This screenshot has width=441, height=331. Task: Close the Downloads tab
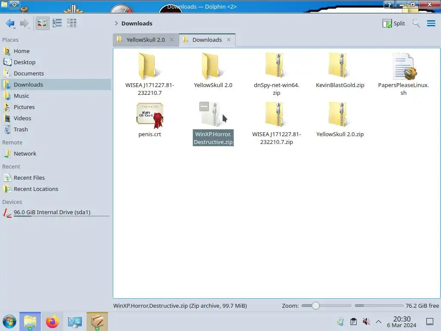point(229,40)
